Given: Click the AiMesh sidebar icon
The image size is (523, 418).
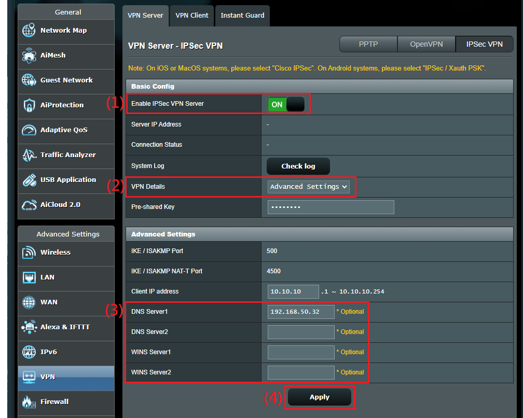Looking at the screenshot, I should pyautogui.click(x=29, y=55).
